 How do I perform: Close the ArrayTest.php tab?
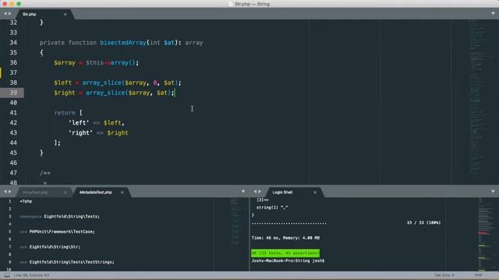65,192
